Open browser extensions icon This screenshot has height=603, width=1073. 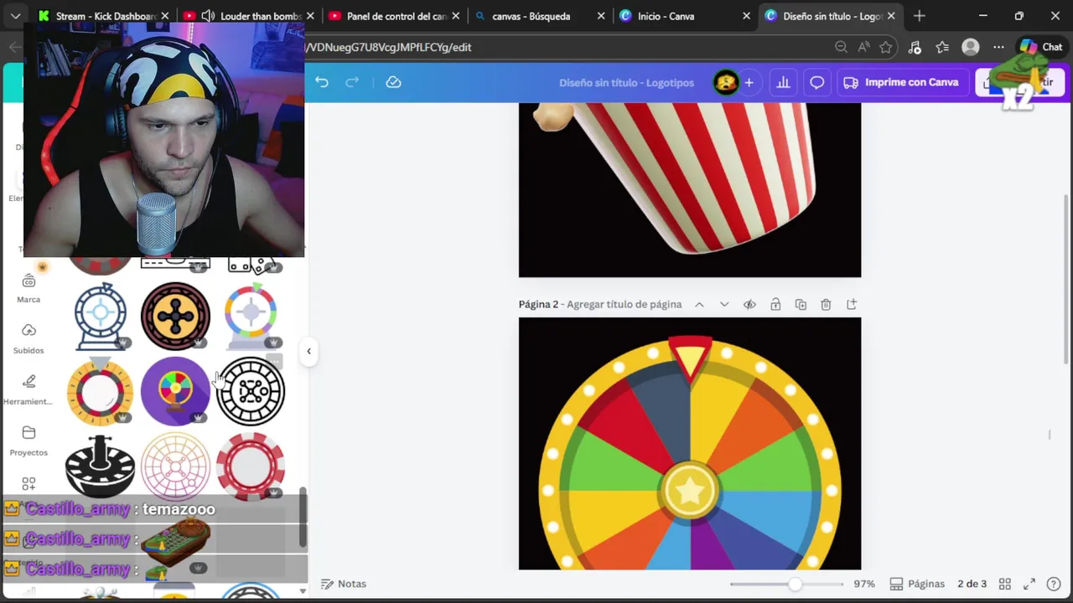[915, 47]
